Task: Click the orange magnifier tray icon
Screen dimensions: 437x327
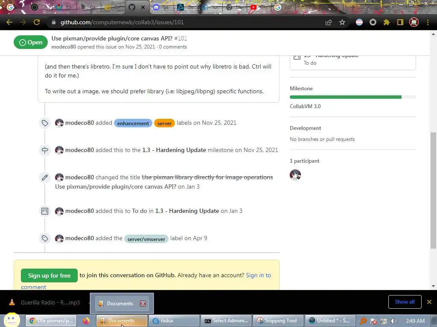Action: 363,321
